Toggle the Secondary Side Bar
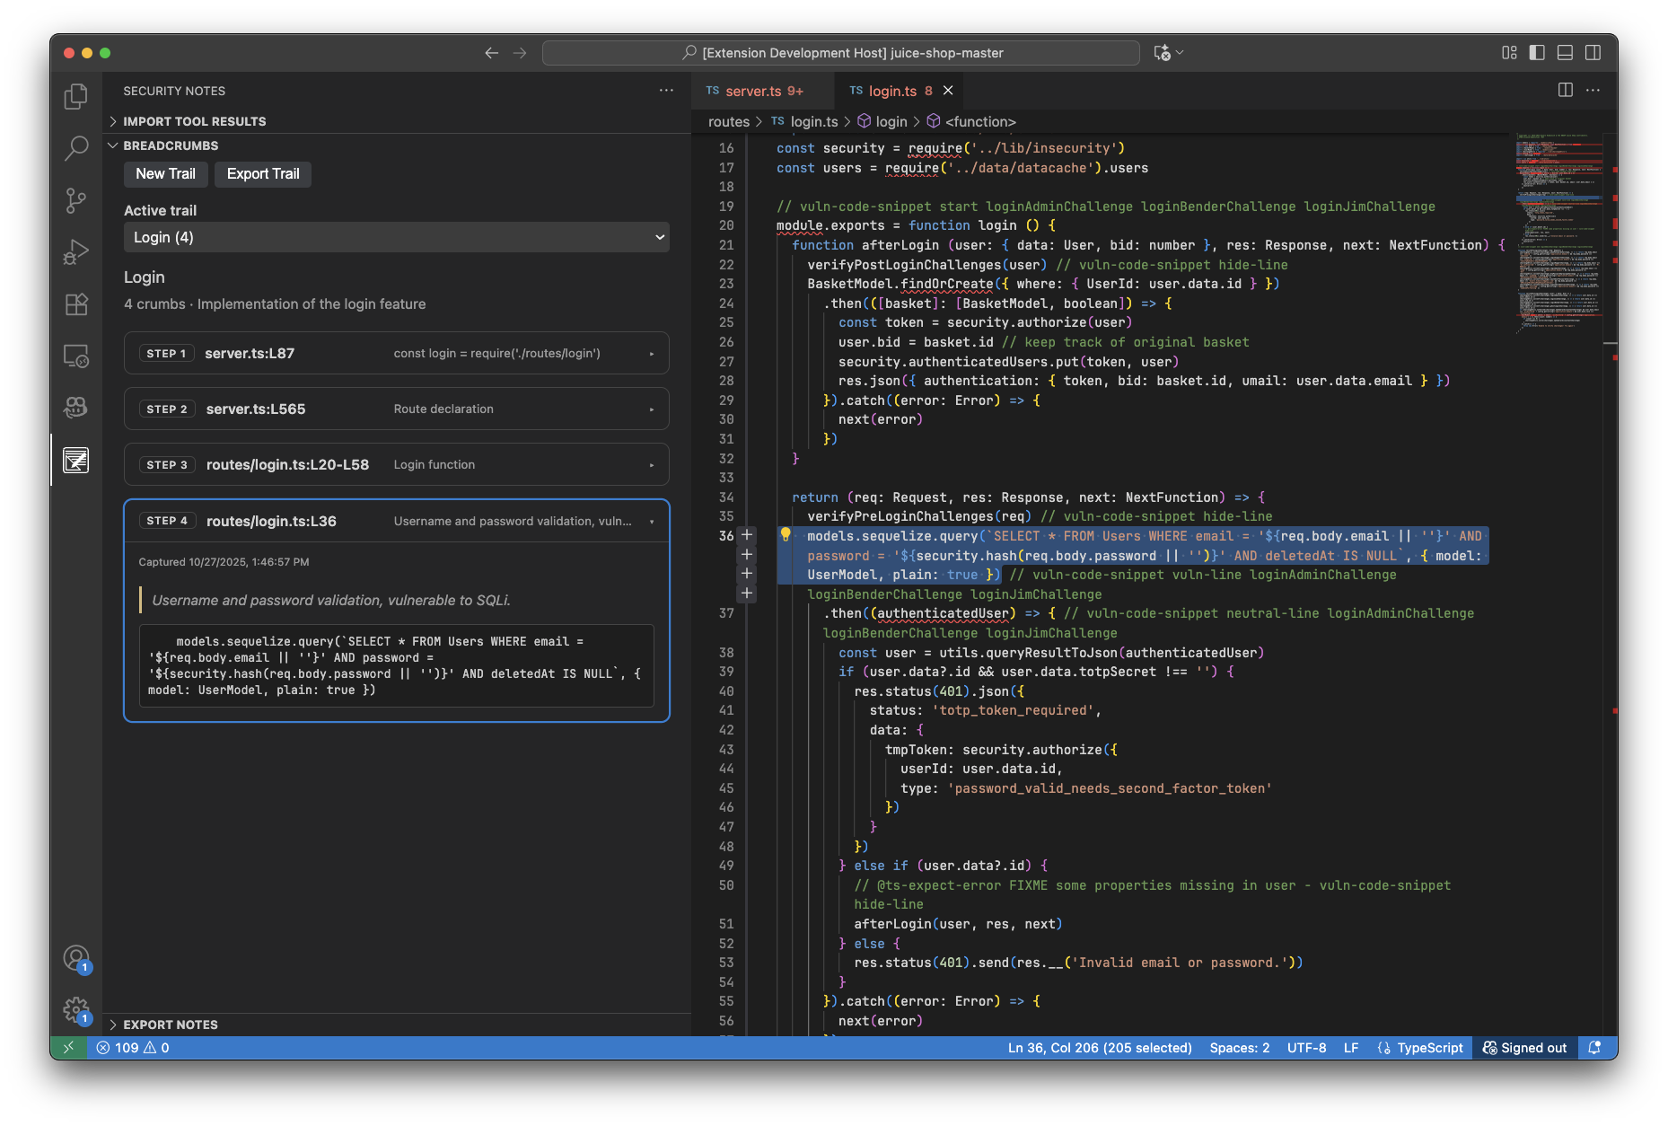This screenshot has height=1126, width=1668. (1593, 53)
